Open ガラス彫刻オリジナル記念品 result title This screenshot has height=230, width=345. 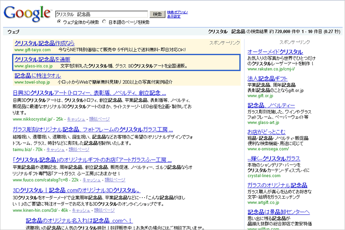click(93, 129)
